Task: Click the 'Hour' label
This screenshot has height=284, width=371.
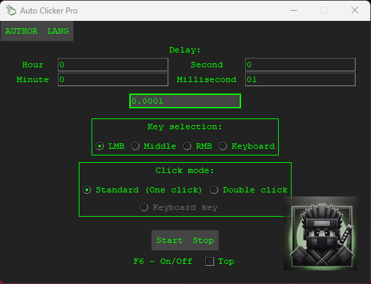Action: 32,65
